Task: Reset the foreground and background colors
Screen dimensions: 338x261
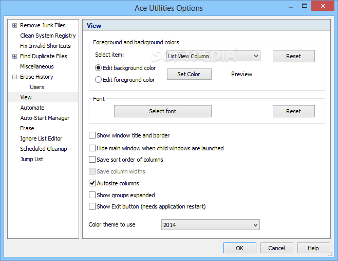Action: 294,56
